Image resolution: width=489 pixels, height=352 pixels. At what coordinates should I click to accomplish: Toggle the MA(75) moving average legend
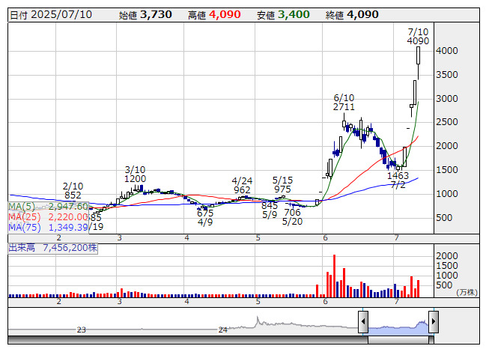click(x=49, y=227)
